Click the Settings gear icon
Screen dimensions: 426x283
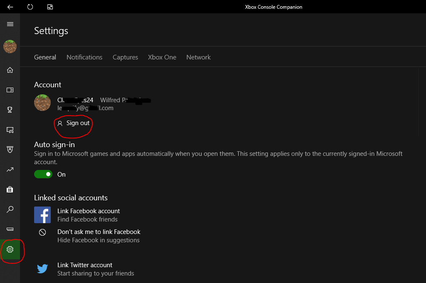coord(10,249)
